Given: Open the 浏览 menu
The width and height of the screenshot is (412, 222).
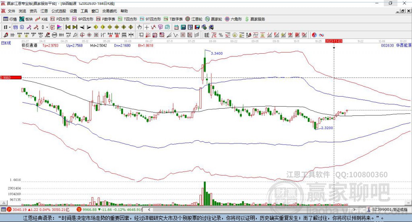Looking at the screenshot, I should (x=23, y=11).
